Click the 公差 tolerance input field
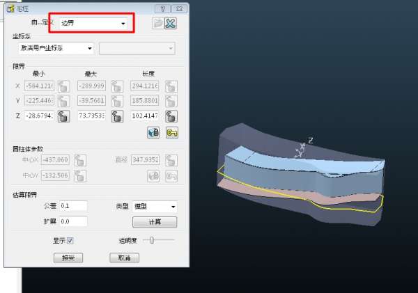The height and width of the screenshot is (293, 418). pos(72,206)
